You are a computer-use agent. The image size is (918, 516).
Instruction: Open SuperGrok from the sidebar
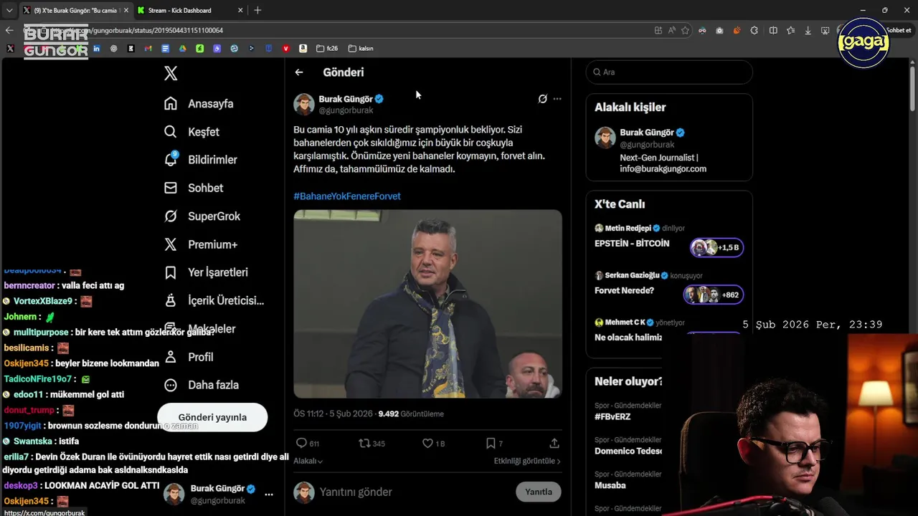point(202,216)
